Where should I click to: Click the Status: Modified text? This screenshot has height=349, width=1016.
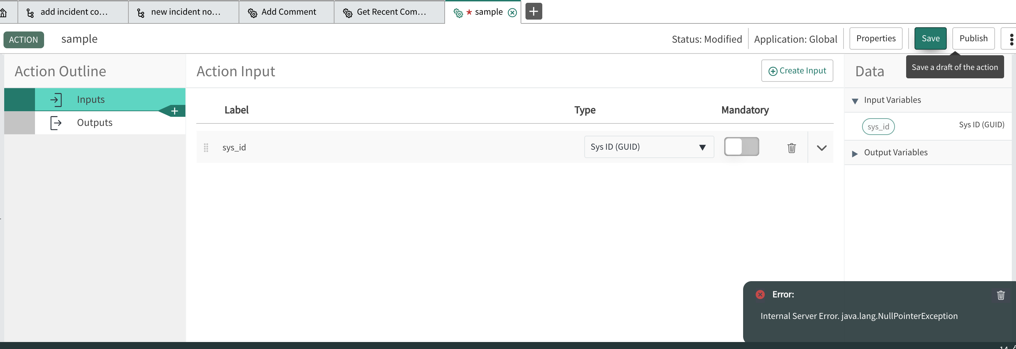[707, 39]
